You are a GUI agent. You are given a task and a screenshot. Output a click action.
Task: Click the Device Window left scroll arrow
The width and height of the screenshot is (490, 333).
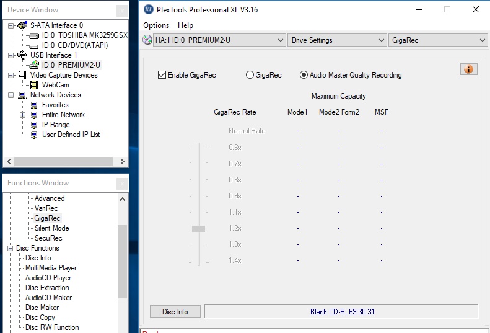(x=9, y=161)
